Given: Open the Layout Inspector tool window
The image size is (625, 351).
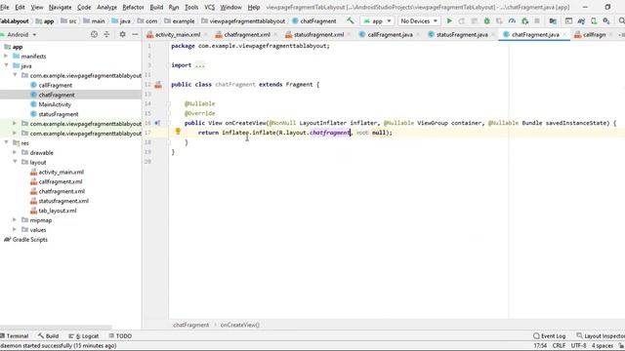Looking at the screenshot, I should [601, 335].
